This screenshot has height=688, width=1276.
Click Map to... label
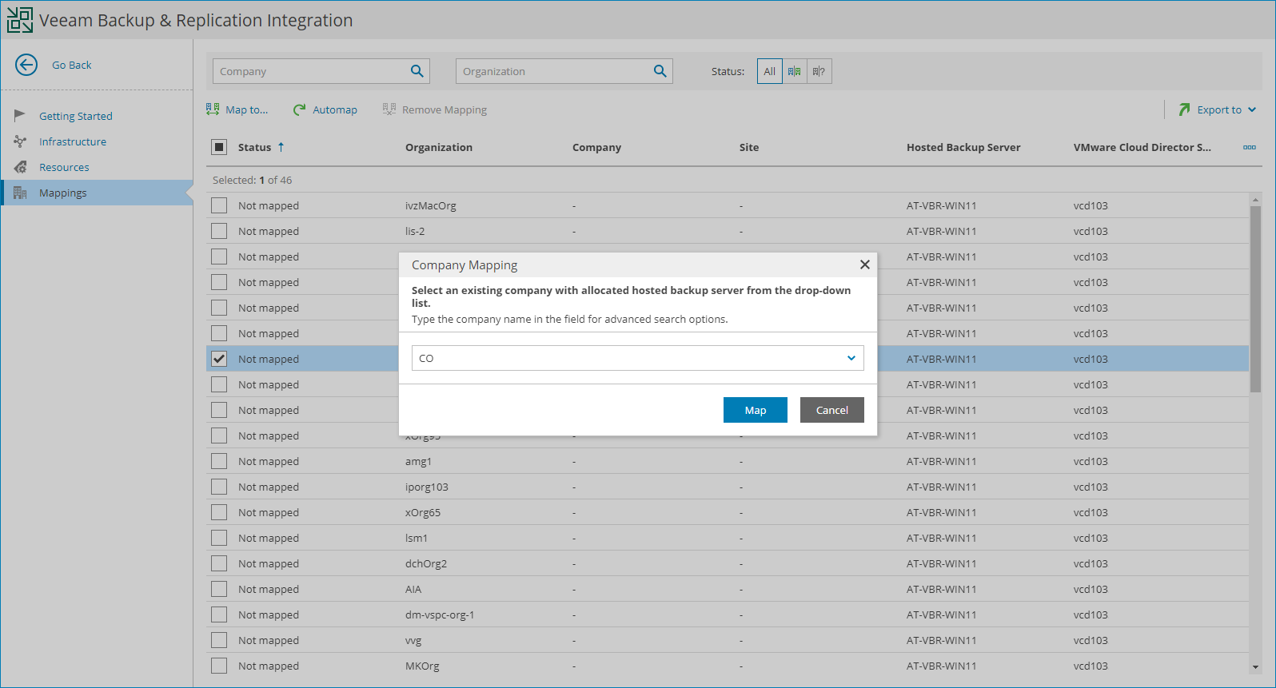point(247,109)
